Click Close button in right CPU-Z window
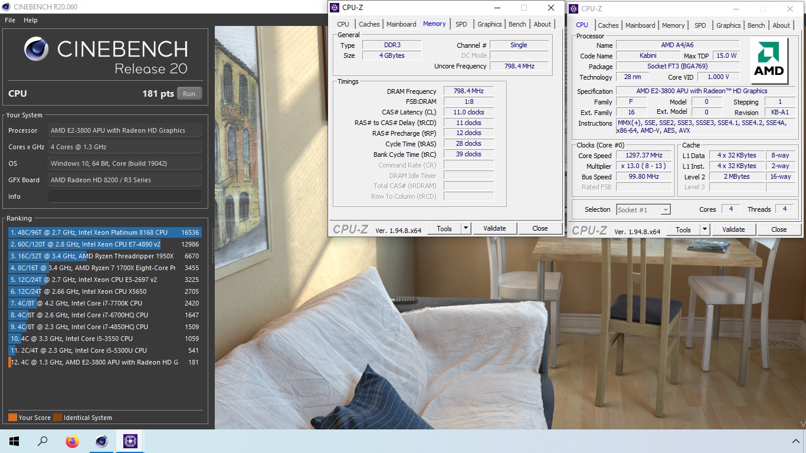 [x=779, y=229]
